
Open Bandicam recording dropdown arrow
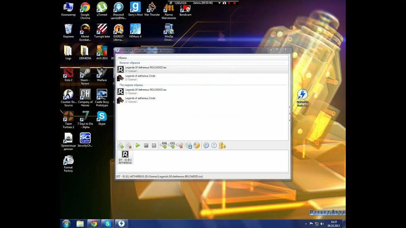219,3
